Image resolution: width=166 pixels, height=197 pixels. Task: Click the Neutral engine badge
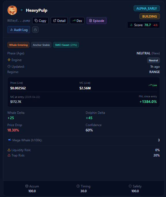coord(153,60)
